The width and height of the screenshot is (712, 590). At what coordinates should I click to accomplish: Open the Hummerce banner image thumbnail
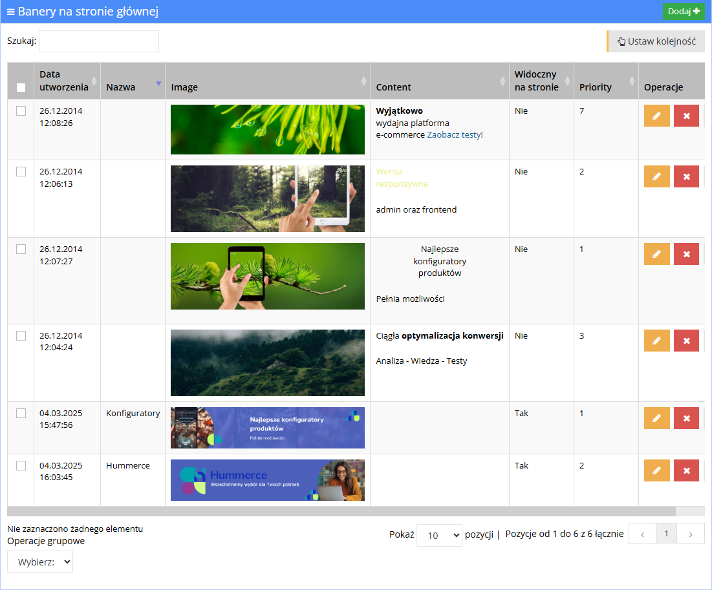click(x=268, y=480)
